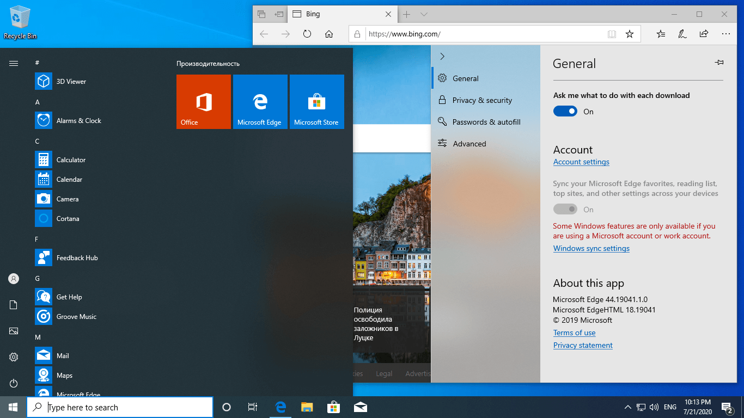The width and height of the screenshot is (744, 418).
Task: Open the Bing news headline about Полиция
Action: (376, 324)
